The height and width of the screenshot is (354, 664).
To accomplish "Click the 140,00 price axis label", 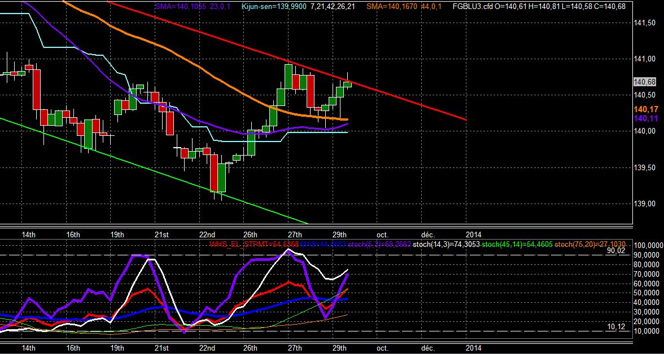I will [x=644, y=131].
